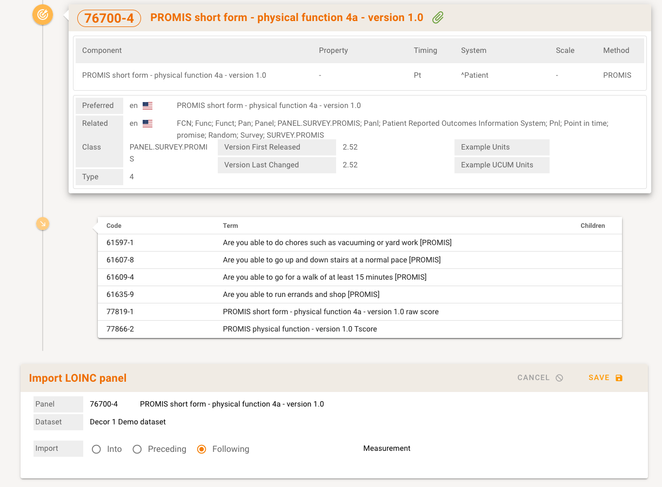Click the US flag beside Related language
The width and height of the screenshot is (662, 487).
(x=148, y=124)
